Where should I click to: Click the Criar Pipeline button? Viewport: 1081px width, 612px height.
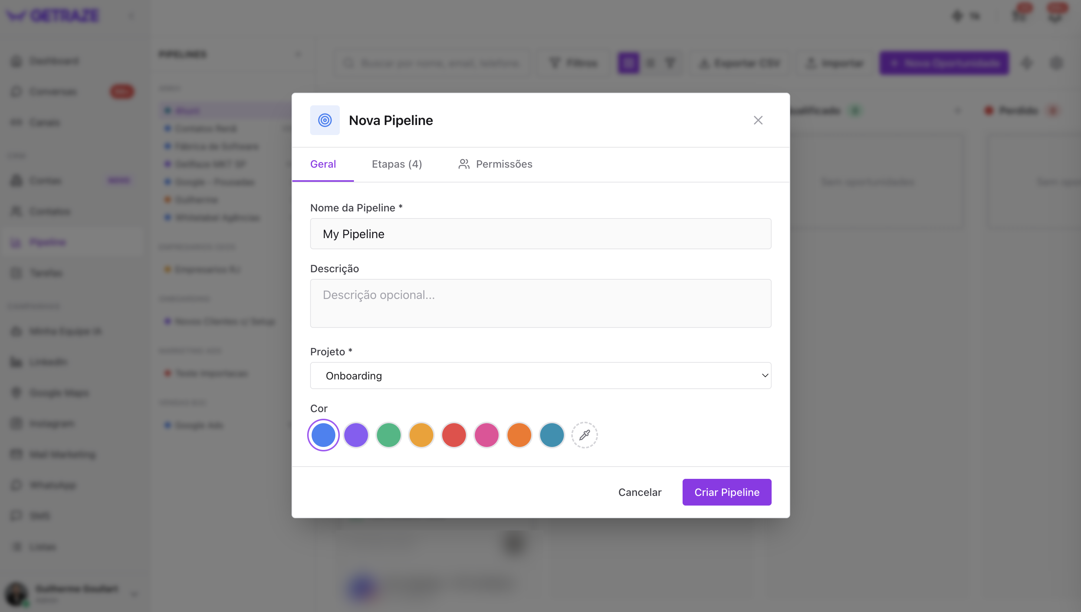click(x=727, y=492)
